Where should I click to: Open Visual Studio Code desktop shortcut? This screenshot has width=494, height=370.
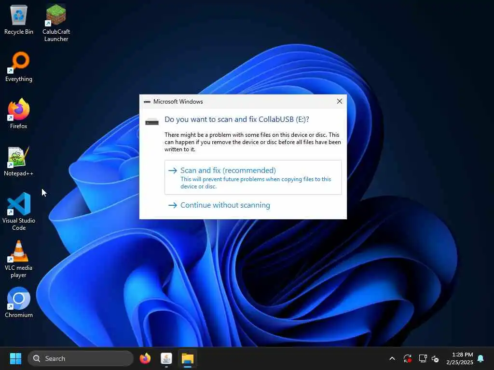[19, 211]
